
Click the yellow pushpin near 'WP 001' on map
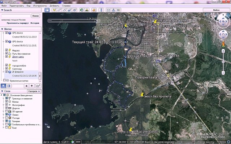coord(155,22)
